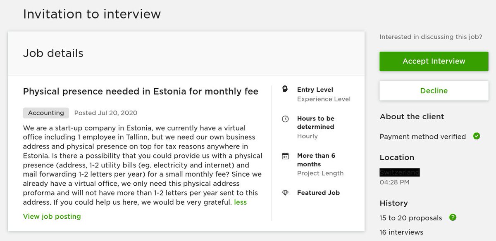
Task: Click the 'Payment method verified' label
Action: tap(422, 136)
